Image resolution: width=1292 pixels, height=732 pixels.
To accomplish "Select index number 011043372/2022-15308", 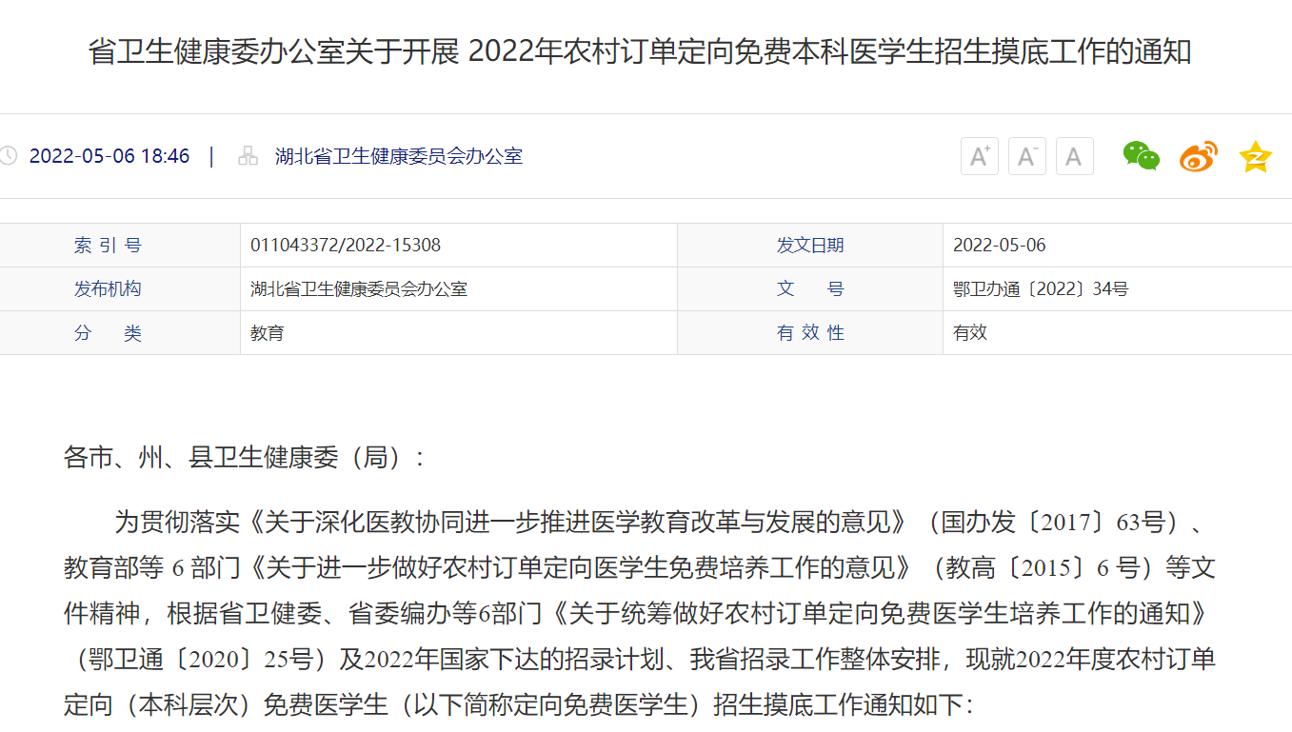I will click(346, 246).
